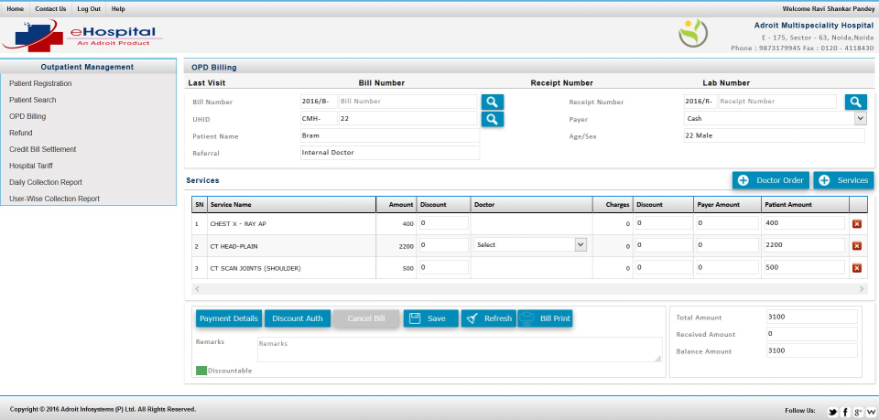Click the Doctor Order button
Screen dimensions: 879x420
(771, 180)
